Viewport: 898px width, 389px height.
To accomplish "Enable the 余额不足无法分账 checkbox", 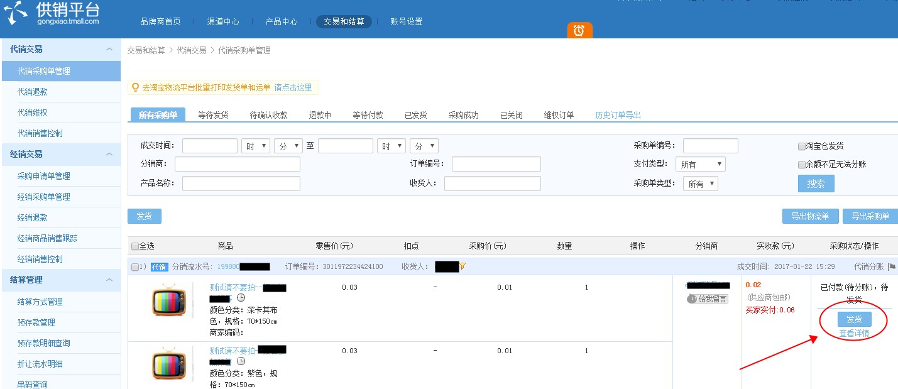I will (x=801, y=165).
